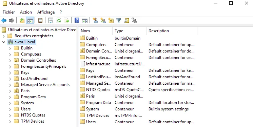Screen dimensions: 253x127
Task: Select LostAndFound in the tree
Action: pyautogui.click(x=34, y=79)
